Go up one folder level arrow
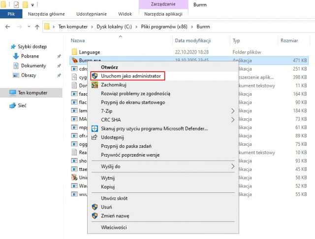This screenshot has height=239, width=315. [37, 27]
